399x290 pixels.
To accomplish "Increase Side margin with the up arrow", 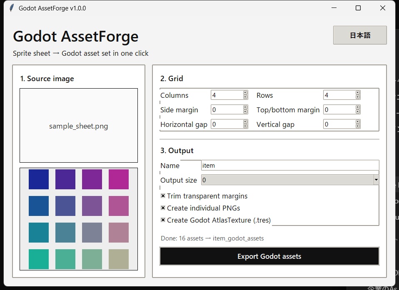I will (x=245, y=107).
